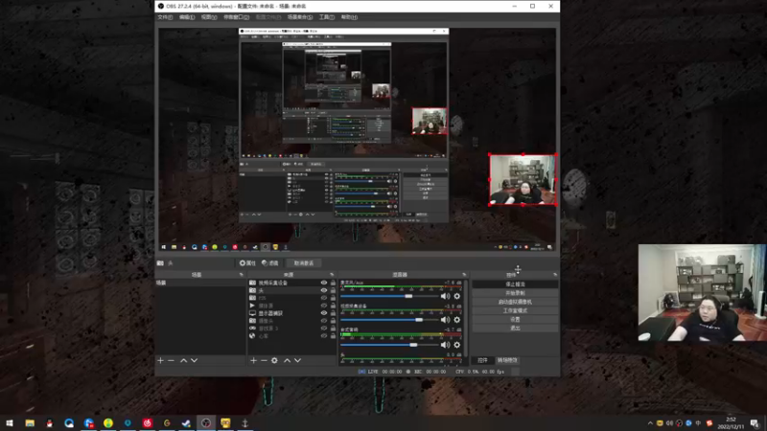Switch to the 控件 tab
The width and height of the screenshot is (767, 431).
click(483, 360)
